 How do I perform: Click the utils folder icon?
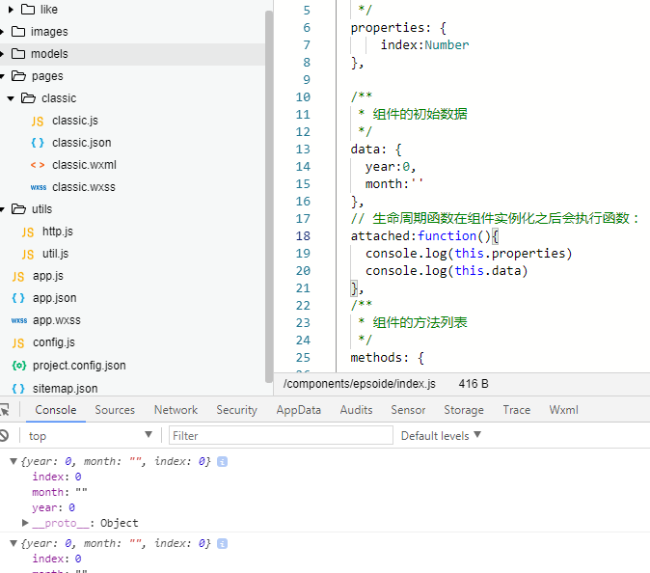coord(18,209)
